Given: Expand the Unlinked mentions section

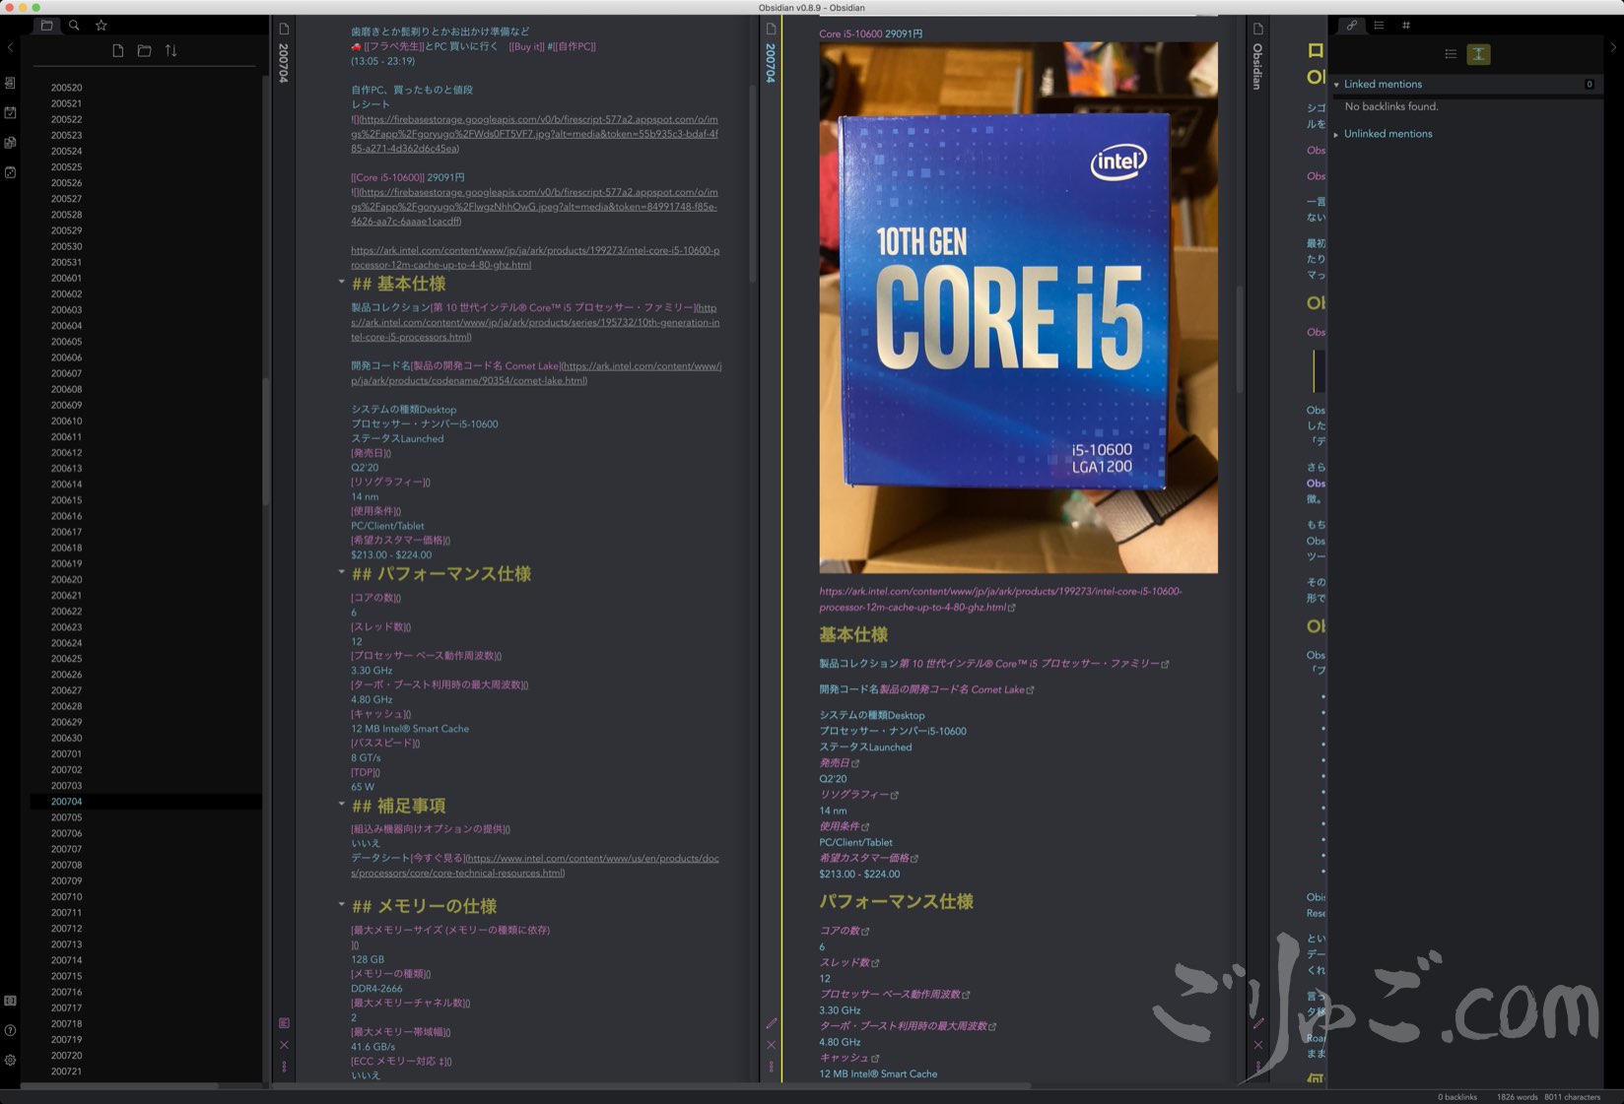Looking at the screenshot, I should point(1337,134).
